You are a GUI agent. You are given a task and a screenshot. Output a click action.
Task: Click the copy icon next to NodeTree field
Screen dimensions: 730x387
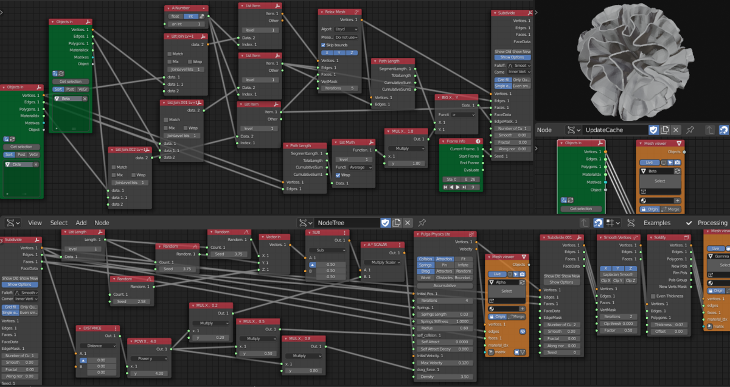tap(397, 223)
